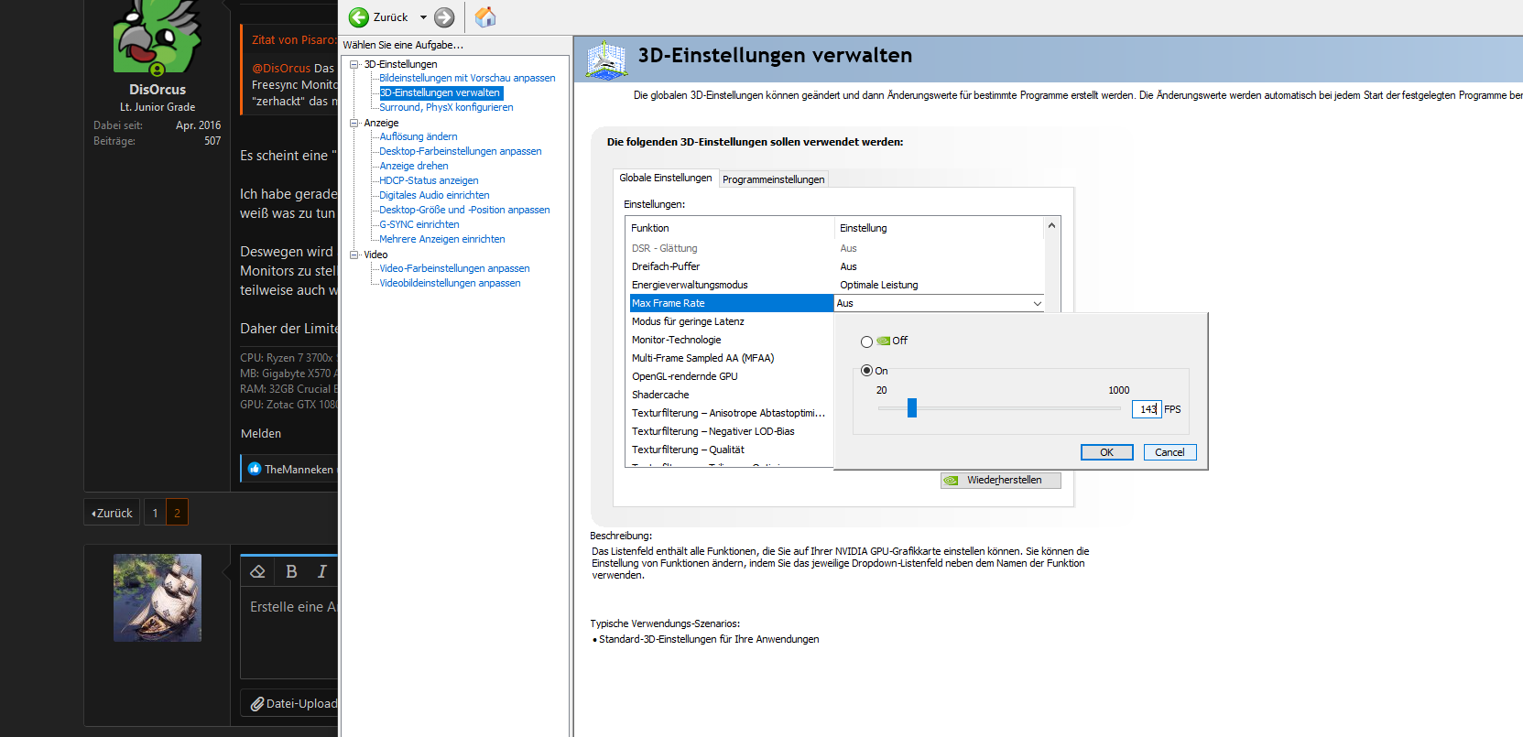Open Surround, PhysX konfigurieren
This screenshot has height=737, width=1523.
(x=446, y=107)
